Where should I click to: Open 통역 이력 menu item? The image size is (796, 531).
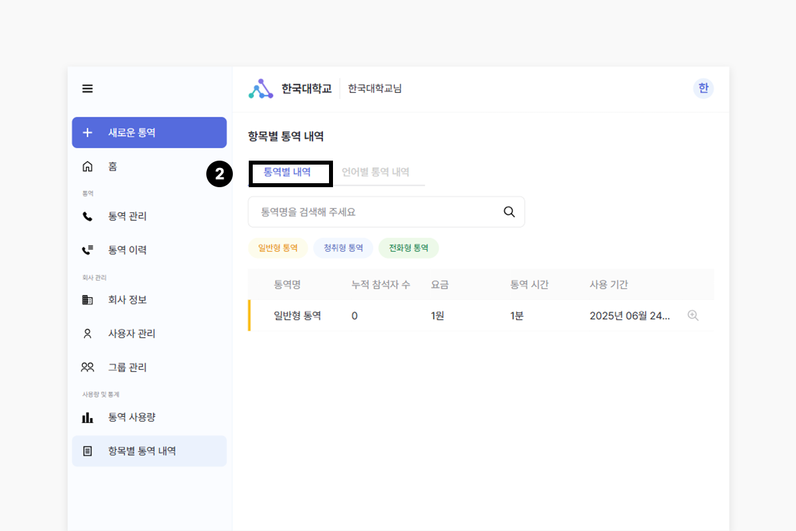click(149, 250)
